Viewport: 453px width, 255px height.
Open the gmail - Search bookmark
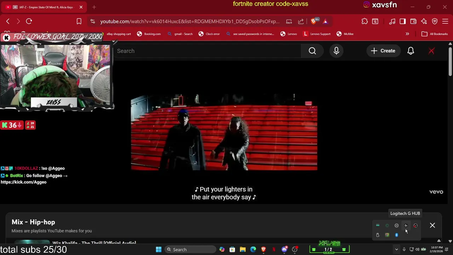180,34
